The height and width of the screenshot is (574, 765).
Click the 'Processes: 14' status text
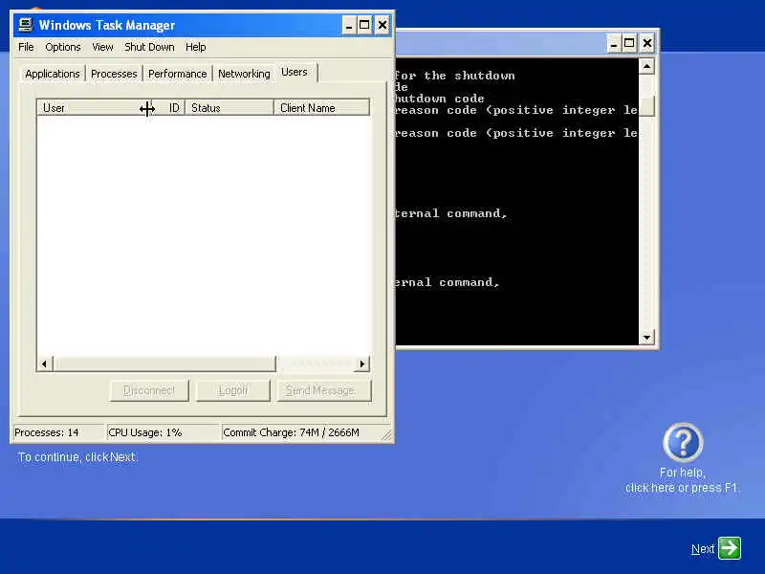tap(46, 432)
